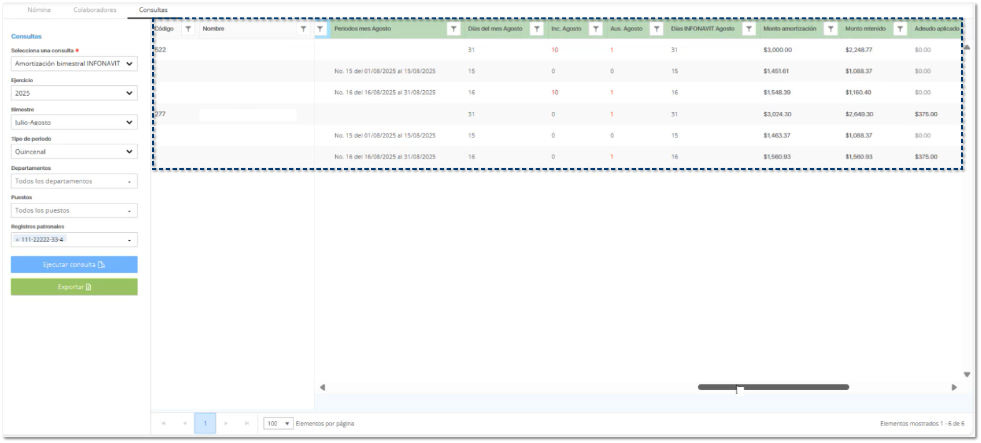Image resolution: width=981 pixels, height=443 pixels.
Task: Open filter for Inc. Agosto column
Action: 595,29
